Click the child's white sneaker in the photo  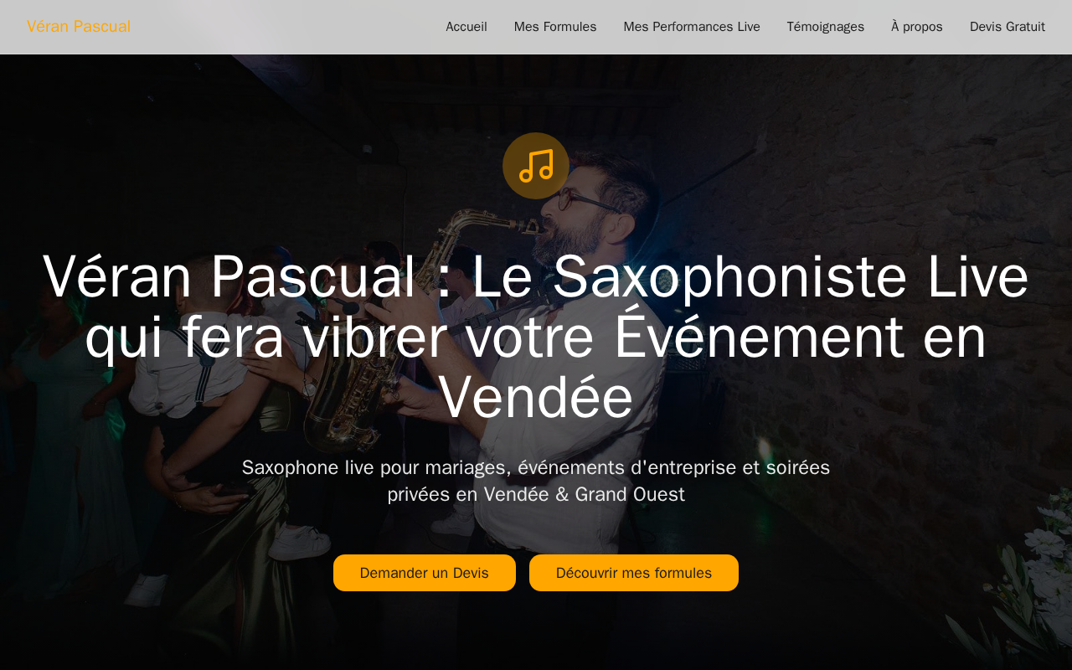click(x=298, y=543)
